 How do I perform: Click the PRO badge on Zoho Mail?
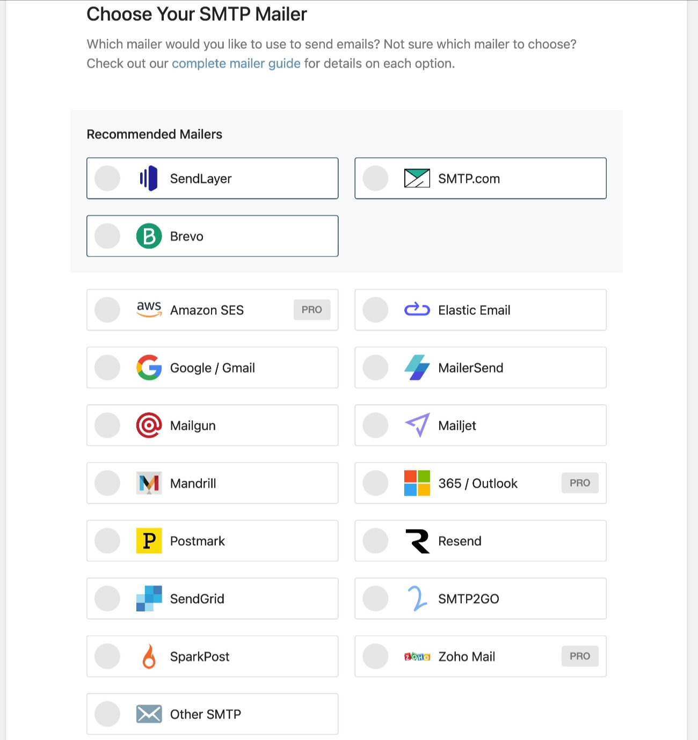(x=579, y=656)
